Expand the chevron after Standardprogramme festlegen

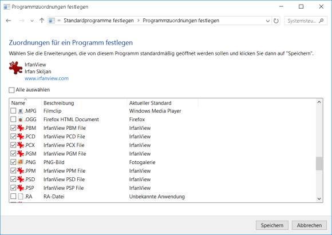(x=139, y=21)
